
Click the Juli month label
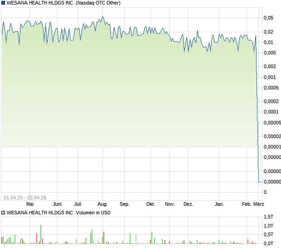tap(78, 204)
